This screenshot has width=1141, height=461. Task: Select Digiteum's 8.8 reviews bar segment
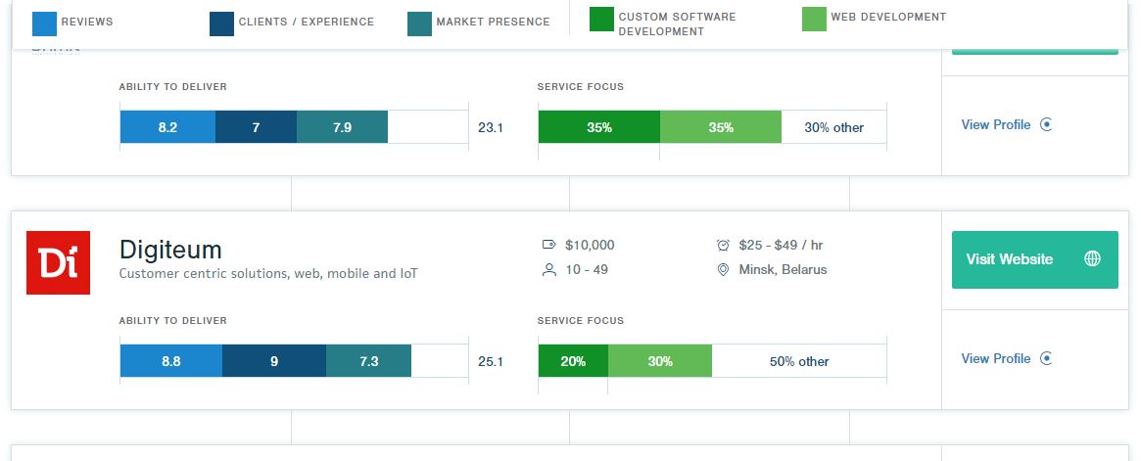[x=171, y=361]
